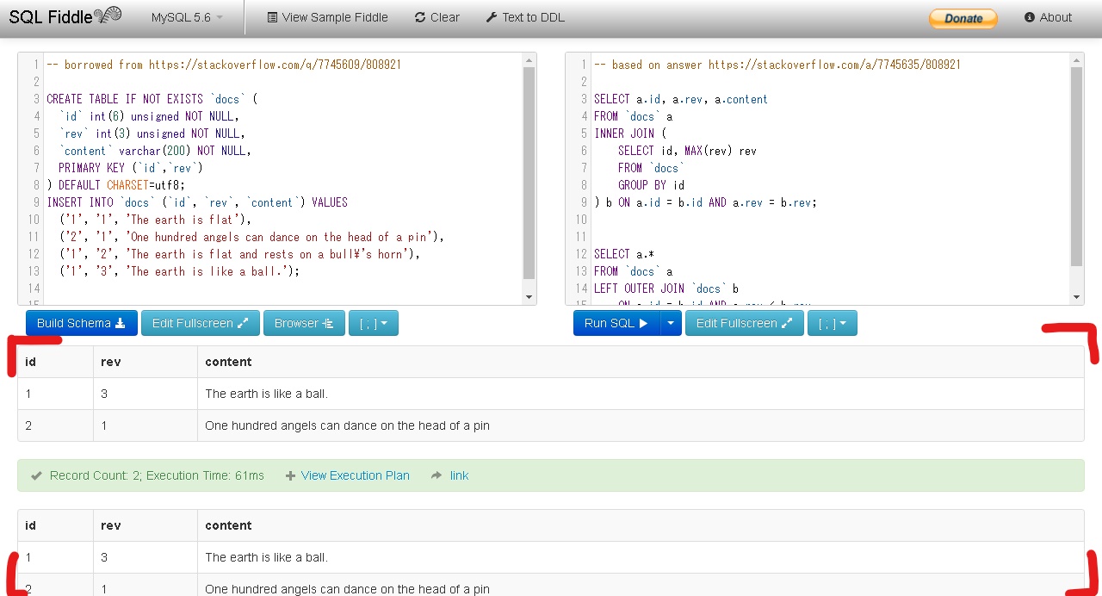Click the table icon on the Browser button
The height and width of the screenshot is (596, 1102).
tap(330, 322)
